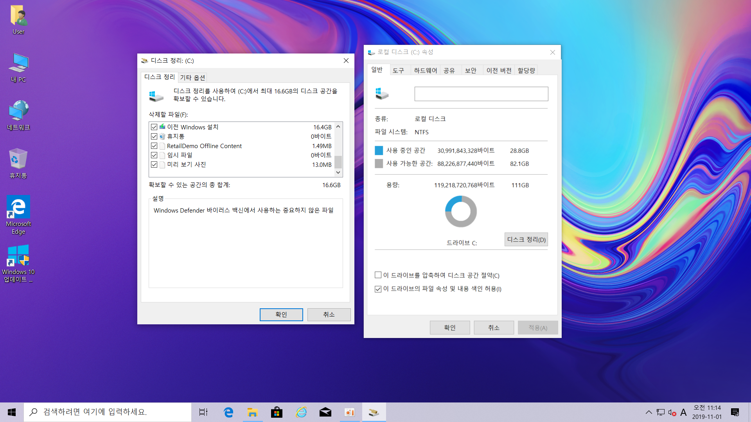Click the drive label text field
This screenshot has width=751, height=422.
(x=481, y=94)
